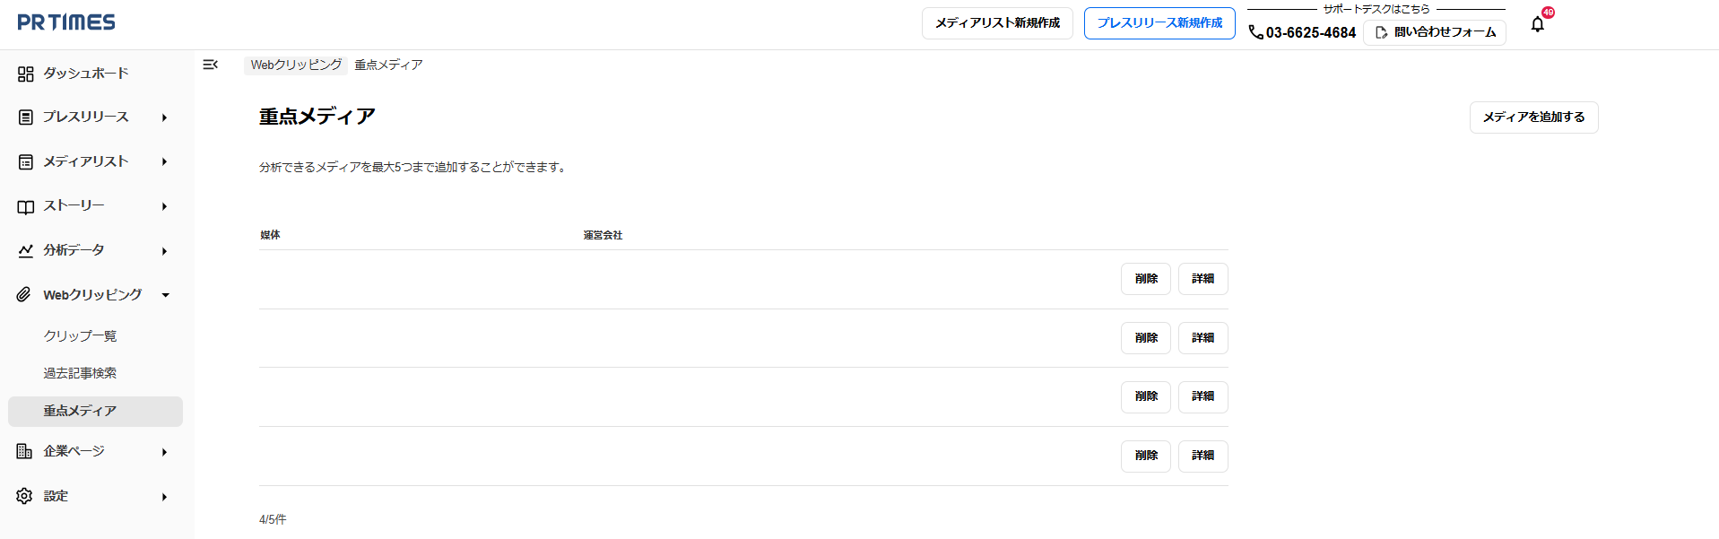Click the メディアを追加する button
The width and height of the screenshot is (1719, 539).
[x=1532, y=117]
